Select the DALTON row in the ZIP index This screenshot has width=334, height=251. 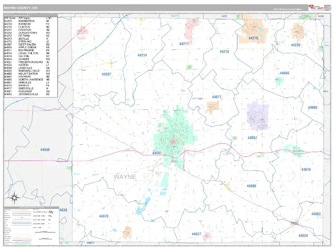point(27,56)
